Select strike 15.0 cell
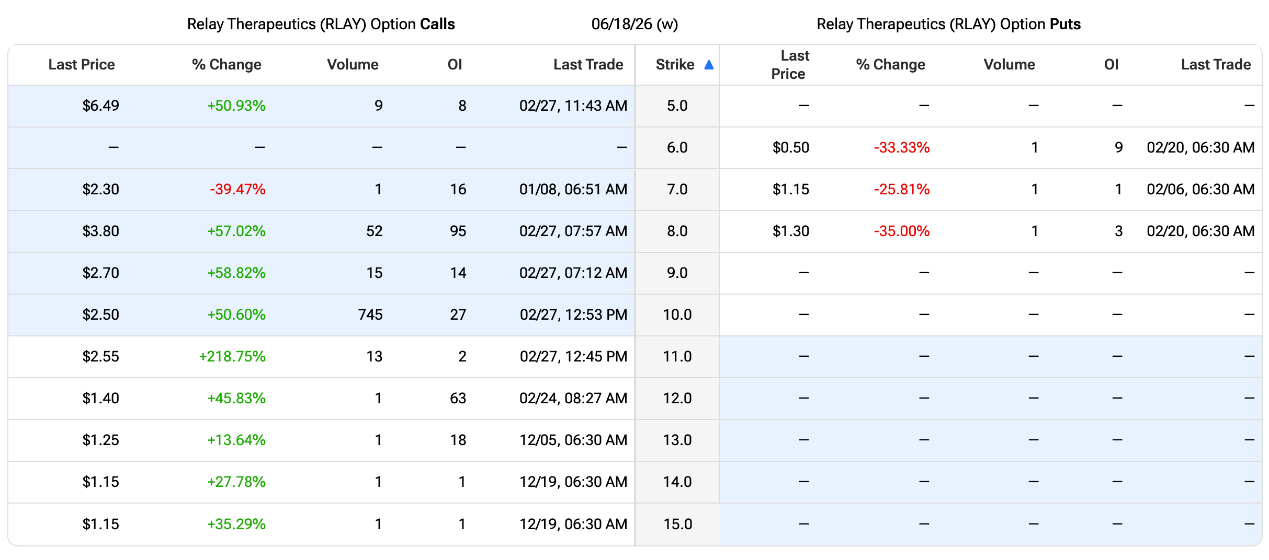Viewport: 1269px width, 560px height. tap(677, 524)
